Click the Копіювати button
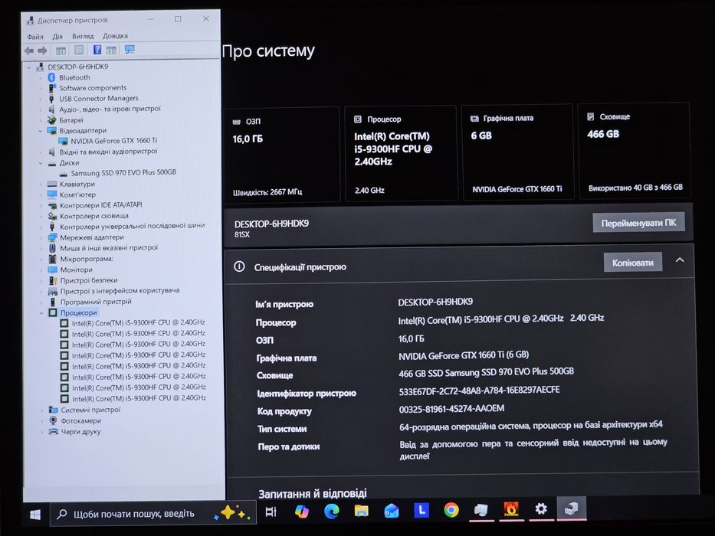Screen dimensions: 715x536 click(633, 263)
